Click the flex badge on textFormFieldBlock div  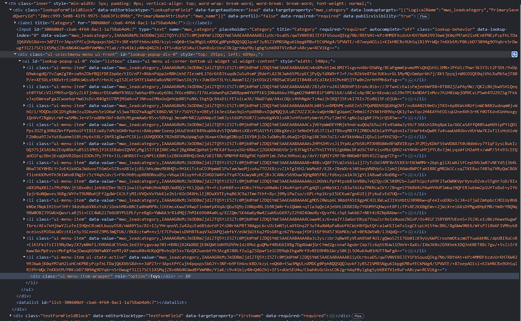point(357,316)
